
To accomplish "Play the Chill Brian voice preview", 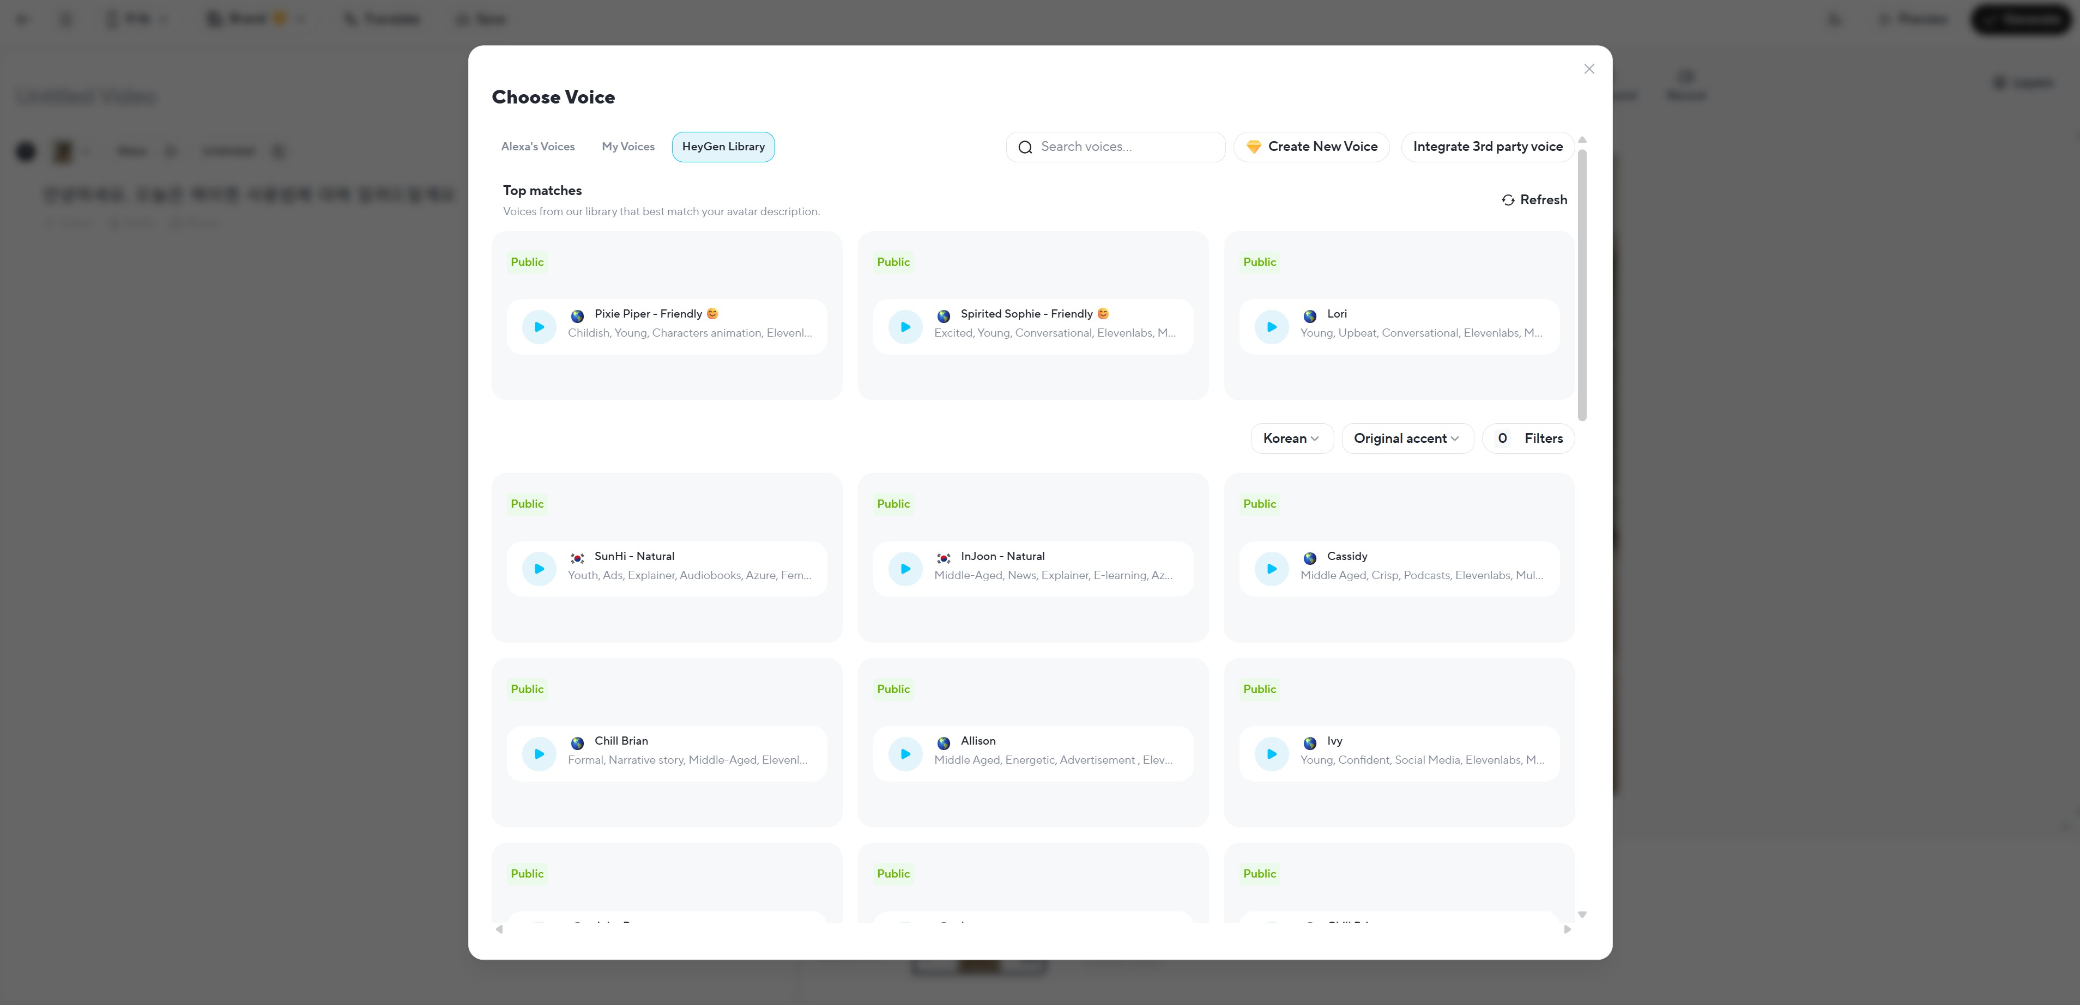I will pos(539,754).
